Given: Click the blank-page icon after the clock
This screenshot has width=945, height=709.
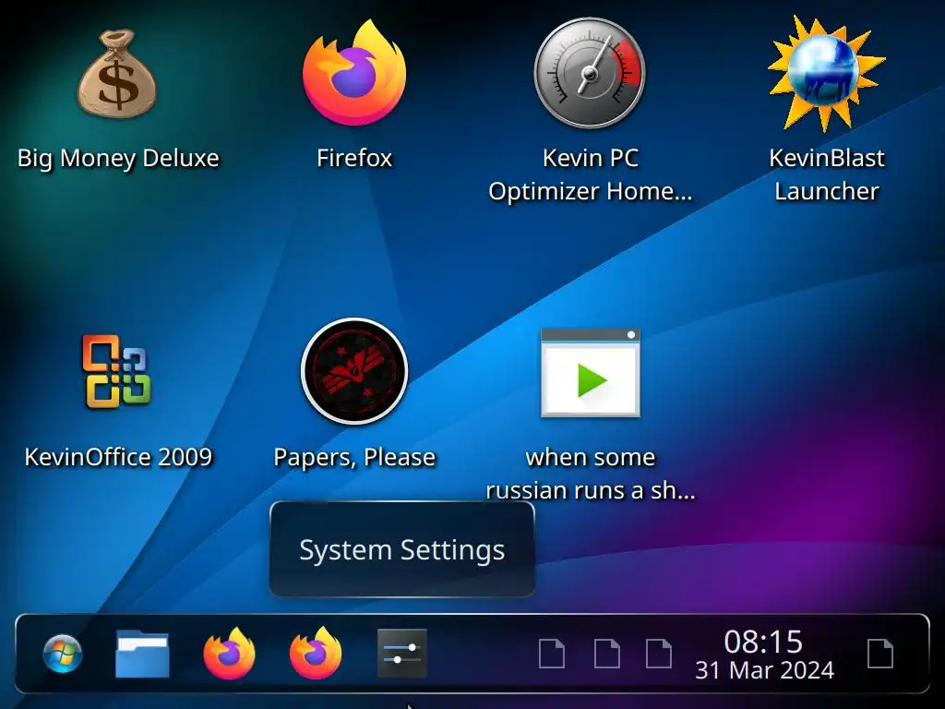Looking at the screenshot, I should coord(879,655).
